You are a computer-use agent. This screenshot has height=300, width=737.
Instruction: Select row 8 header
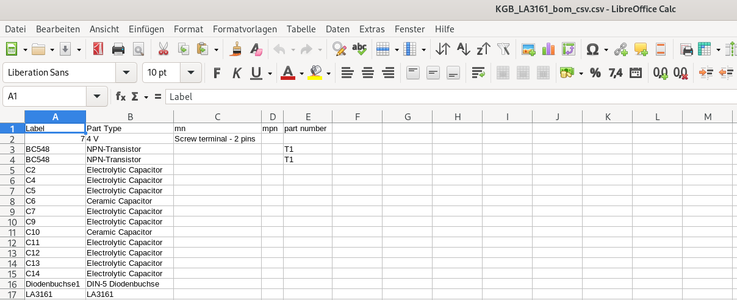point(12,201)
